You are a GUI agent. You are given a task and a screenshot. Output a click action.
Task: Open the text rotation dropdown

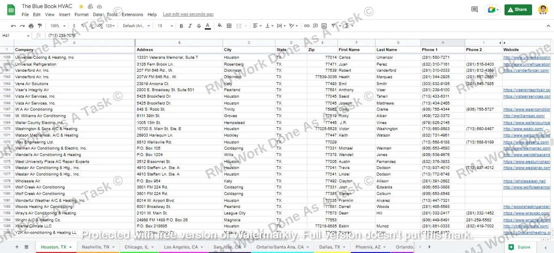[x=294, y=26]
